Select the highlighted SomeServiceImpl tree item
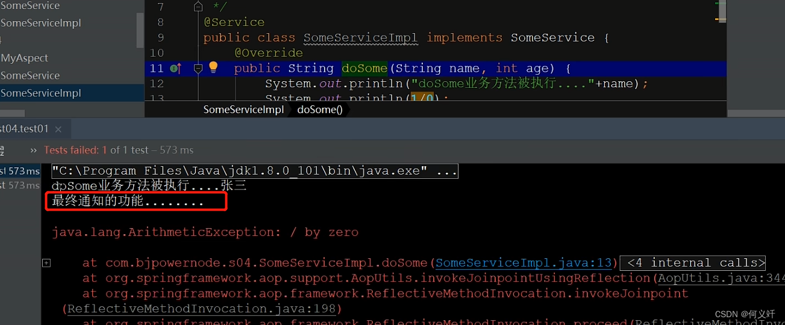785x325 pixels. click(40, 93)
